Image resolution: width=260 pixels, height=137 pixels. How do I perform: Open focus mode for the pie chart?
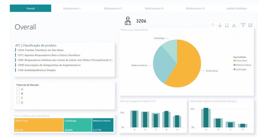(250, 25)
